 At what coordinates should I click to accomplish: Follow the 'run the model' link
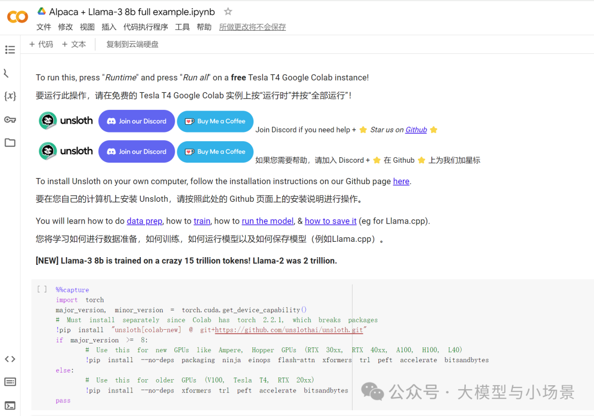(x=267, y=221)
